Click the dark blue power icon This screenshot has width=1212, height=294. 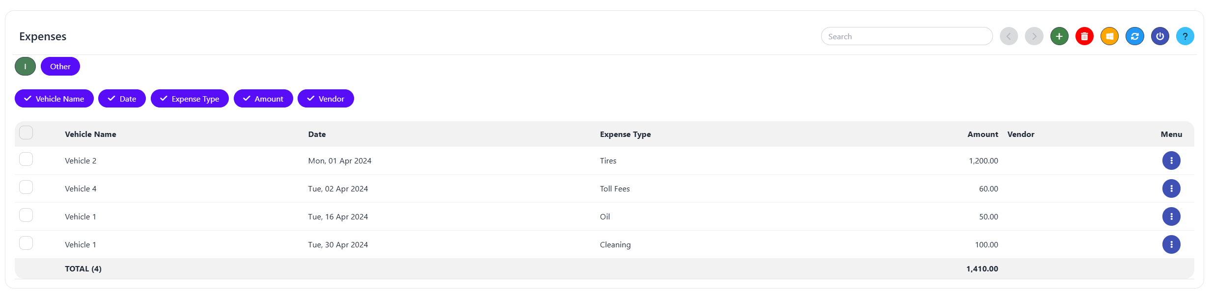(1160, 36)
